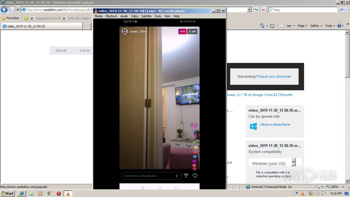
Task: Click the page vertical scrollbar down arrow
Action: (x=347, y=181)
